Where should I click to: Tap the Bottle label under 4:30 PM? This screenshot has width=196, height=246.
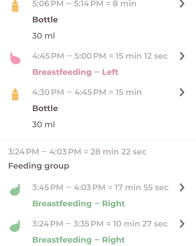click(x=45, y=108)
